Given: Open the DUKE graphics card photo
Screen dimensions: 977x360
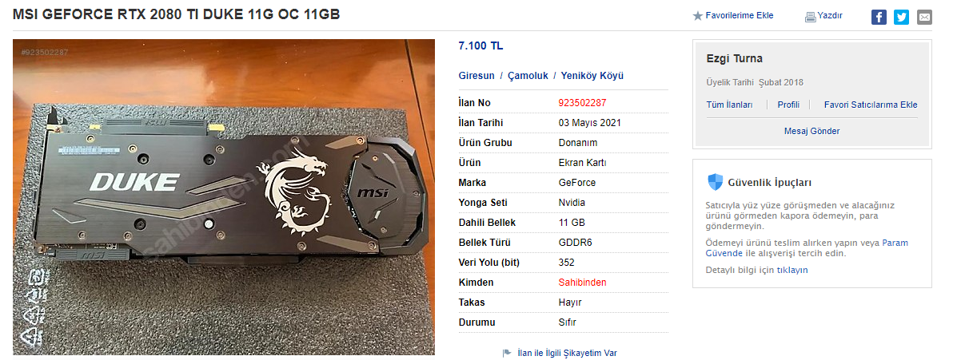Looking at the screenshot, I should tap(224, 197).
